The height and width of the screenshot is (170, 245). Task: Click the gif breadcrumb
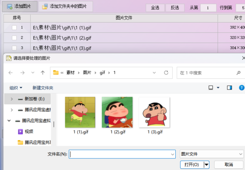tap(102, 73)
